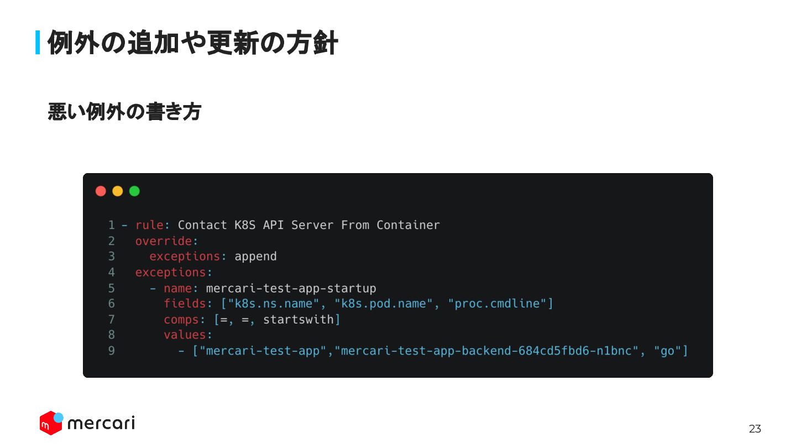The width and height of the screenshot is (796, 448).
Task: Click the name mercari-test-app-startup
Action: tap(291, 288)
